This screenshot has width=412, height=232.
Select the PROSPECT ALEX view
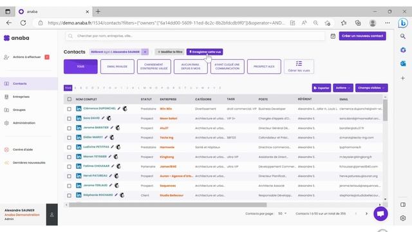click(264, 66)
